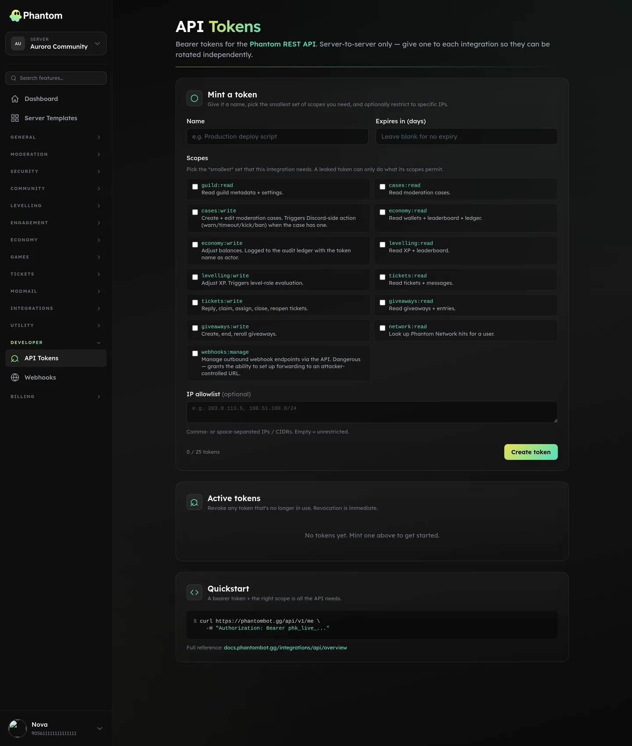Click the API Tokens sidebar icon
This screenshot has height=746, width=632.
pos(15,358)
